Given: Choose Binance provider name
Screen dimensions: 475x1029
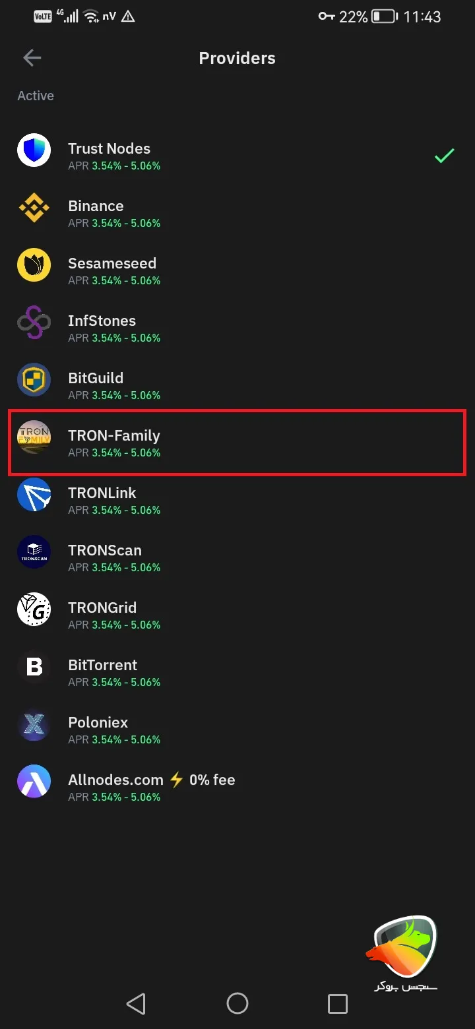Looking at the screenshot, I should tap(96, 206).
